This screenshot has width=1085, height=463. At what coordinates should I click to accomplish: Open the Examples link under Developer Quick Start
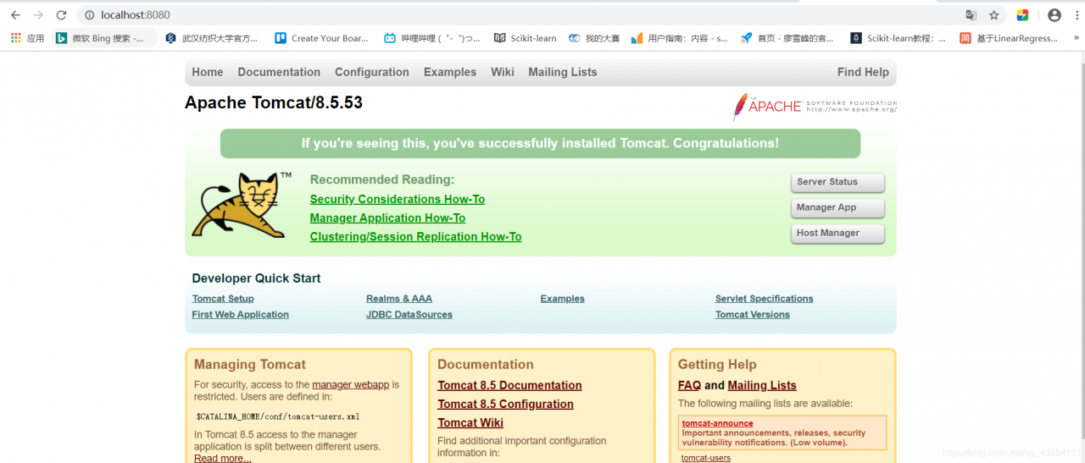point(563,299)
